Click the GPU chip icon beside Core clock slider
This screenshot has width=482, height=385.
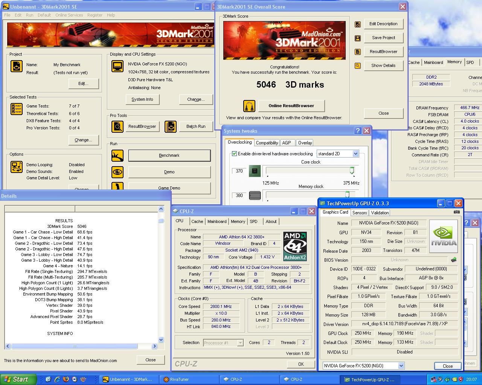pos(255,171)
